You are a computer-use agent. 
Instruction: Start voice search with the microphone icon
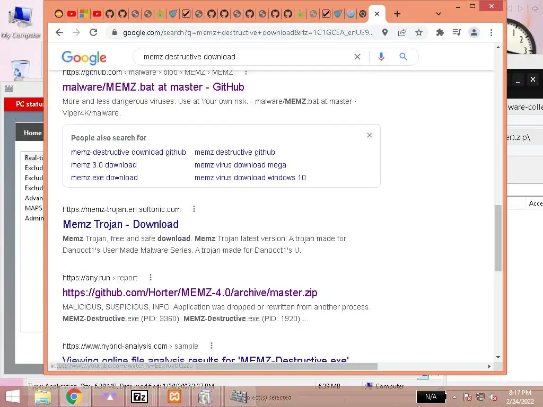pos(381,57)
